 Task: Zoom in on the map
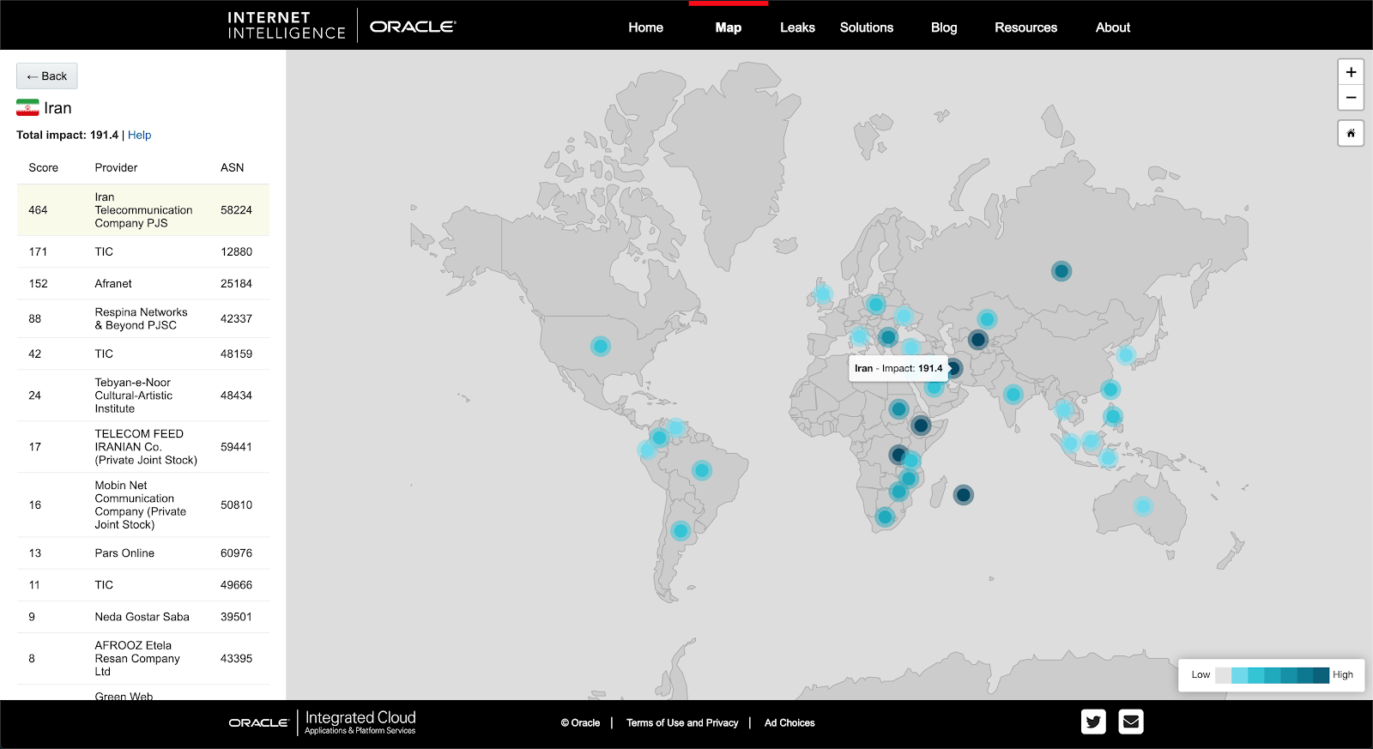(x=1351, y=72)
